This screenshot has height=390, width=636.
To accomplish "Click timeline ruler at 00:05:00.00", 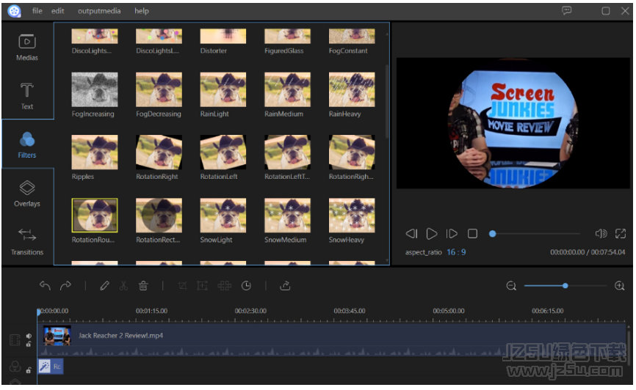I will [x=449, y=311].
